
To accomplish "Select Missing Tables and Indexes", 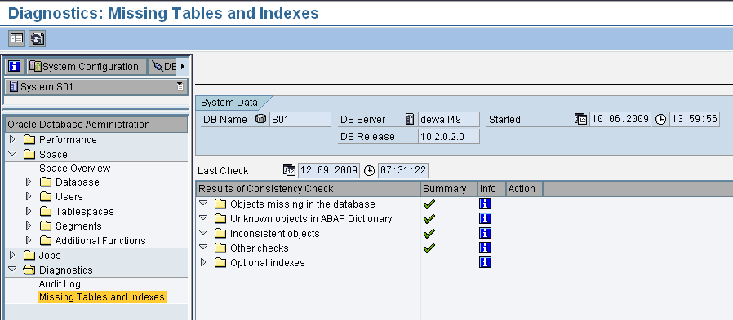I will click(x=102, y=296).
